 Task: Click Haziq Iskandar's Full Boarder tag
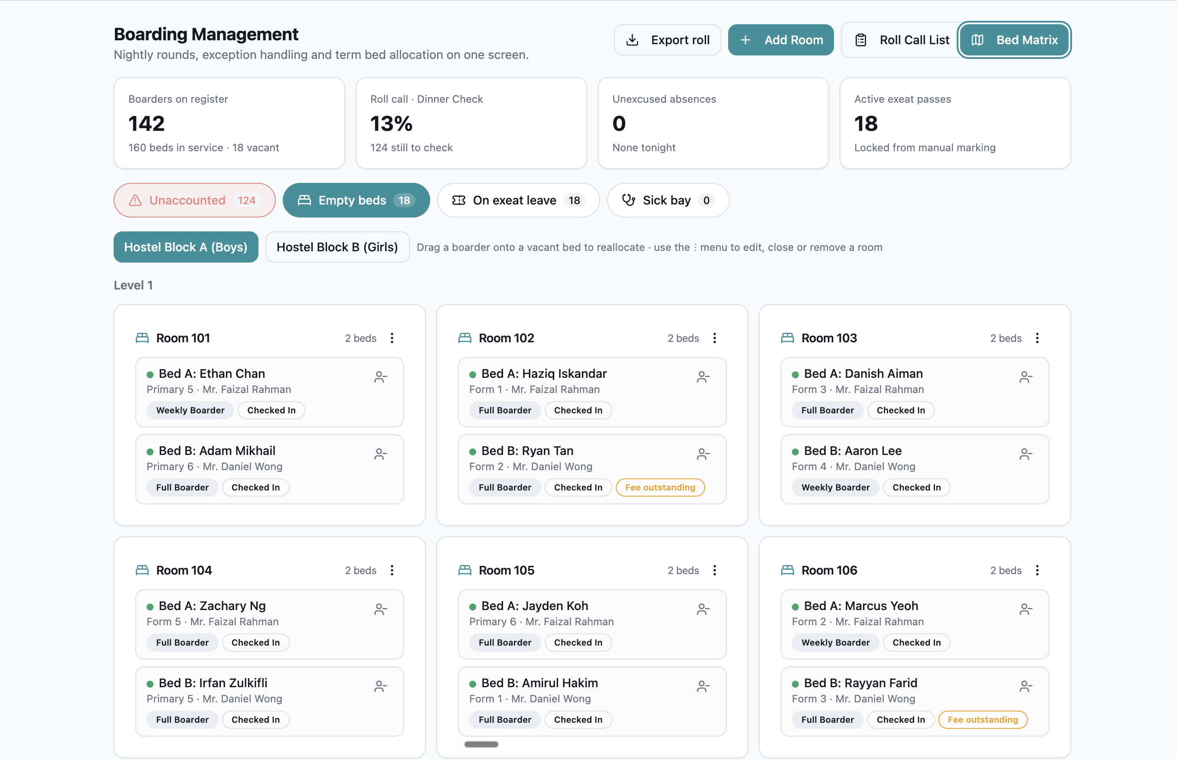tap(505, 411)
